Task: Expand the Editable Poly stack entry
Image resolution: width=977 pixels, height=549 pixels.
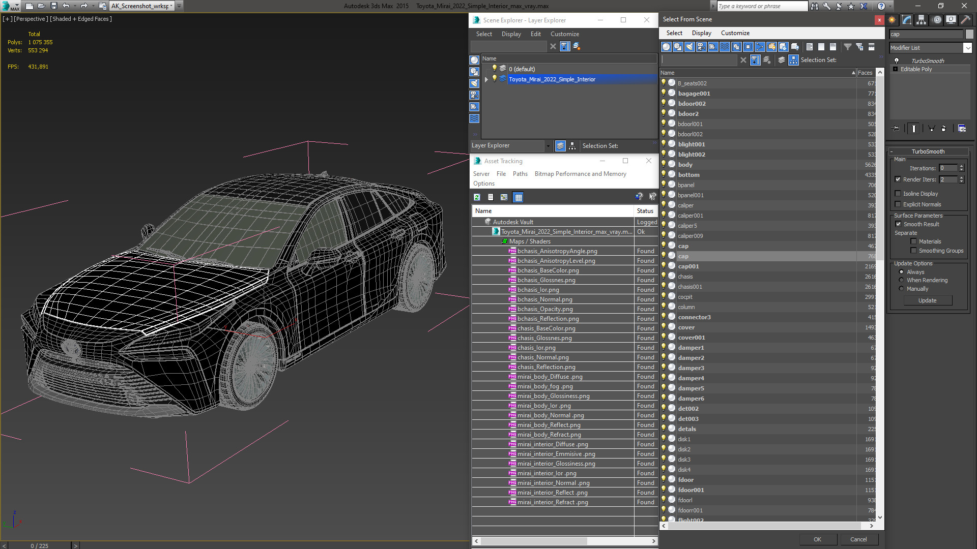Action: (896, 69)
